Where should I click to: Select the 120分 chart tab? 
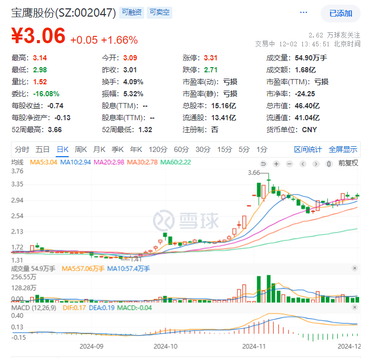click(x=158, y=149)
